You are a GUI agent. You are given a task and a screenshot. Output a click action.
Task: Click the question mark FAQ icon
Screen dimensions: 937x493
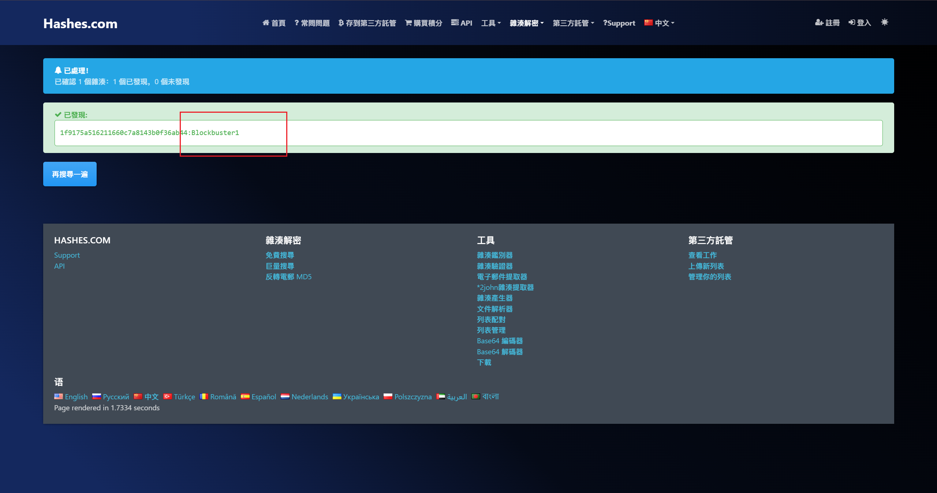click(296, 23)
